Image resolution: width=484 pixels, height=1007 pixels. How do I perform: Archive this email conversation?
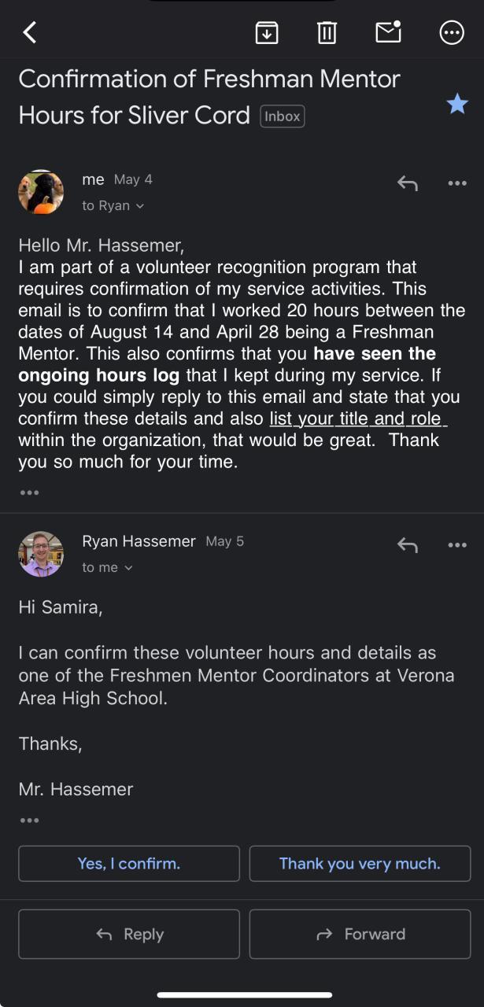(x=267, y=32)
